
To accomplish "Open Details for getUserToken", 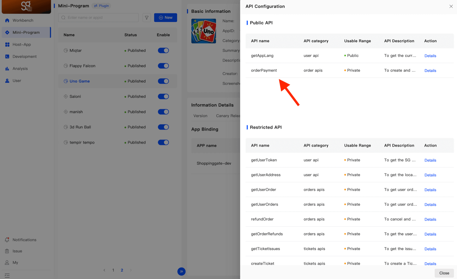I will [x=430, y=160].
